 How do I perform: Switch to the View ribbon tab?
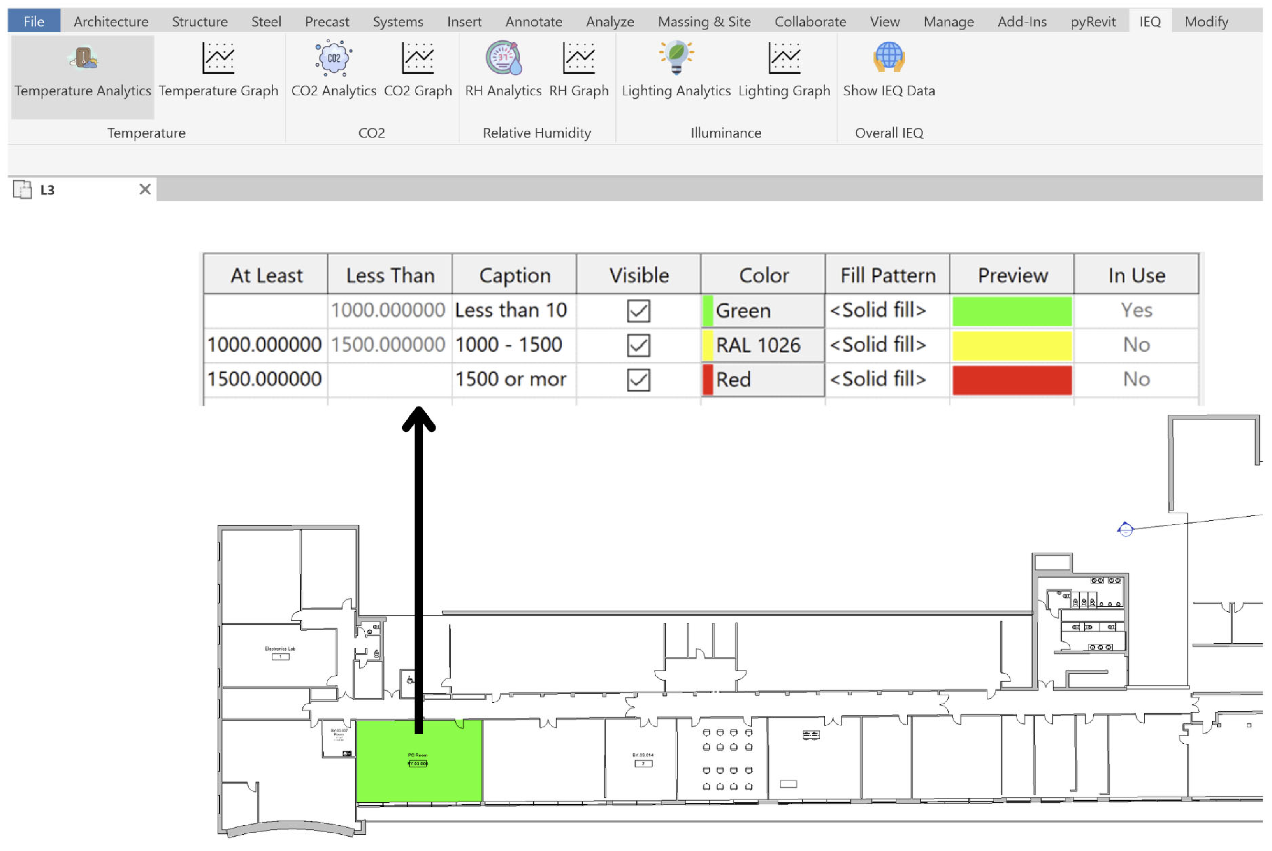(x=885, y=21)
